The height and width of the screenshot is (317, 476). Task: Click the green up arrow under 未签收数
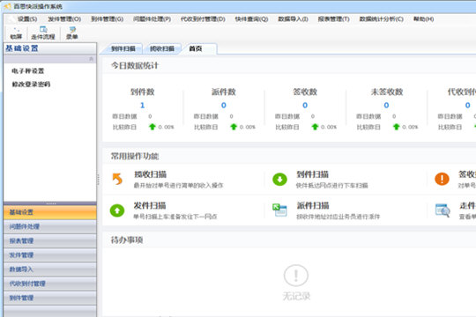click(396, 127)
